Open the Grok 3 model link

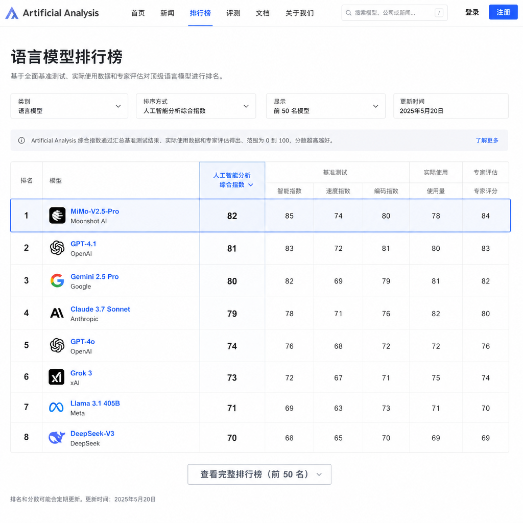81,373
